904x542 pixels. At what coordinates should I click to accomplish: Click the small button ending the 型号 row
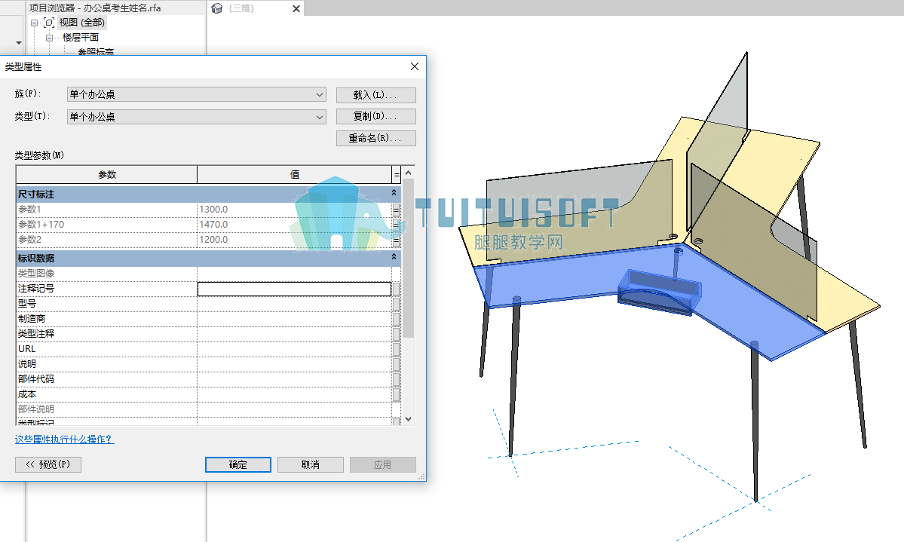(x=396, y=304)
